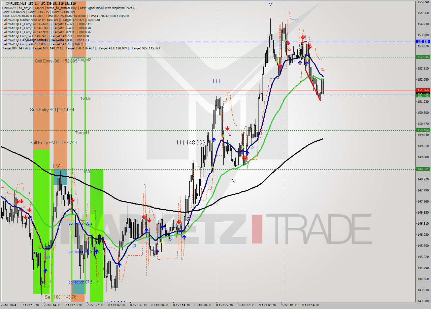Click the 151.443 price tag
This screenshot has height=309, width=431.
[423, 95]
